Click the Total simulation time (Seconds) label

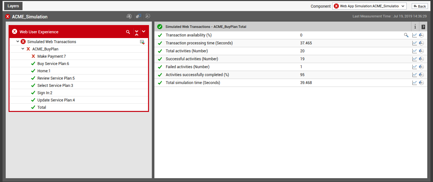(193, 83)
